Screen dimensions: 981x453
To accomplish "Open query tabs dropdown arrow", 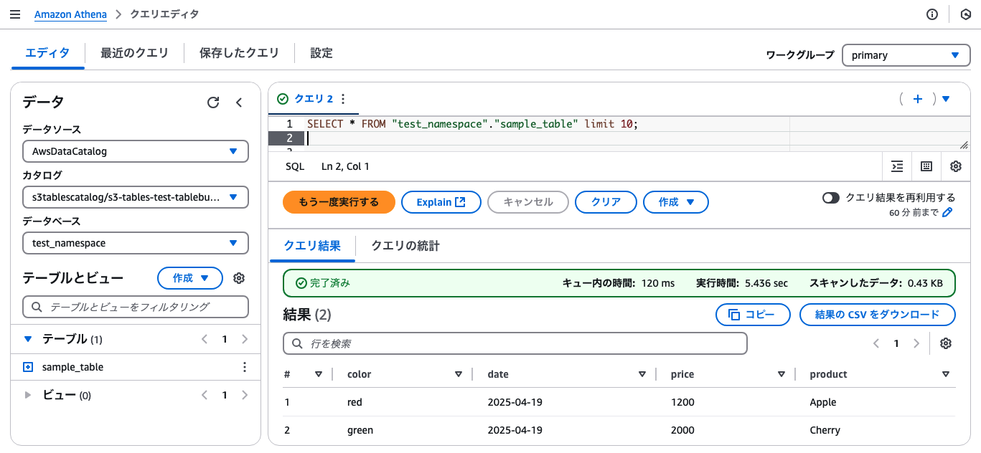I will pos(946,99).
